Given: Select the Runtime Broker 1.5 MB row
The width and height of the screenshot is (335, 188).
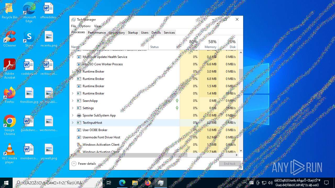Looking at the screenshot, I should pyautogui.click(x=154, y=86).
